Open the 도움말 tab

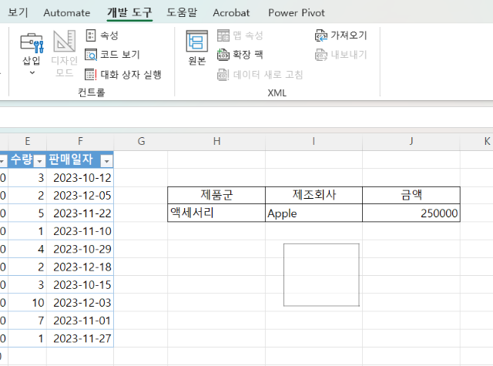pyautogui.click(x=182, y=12)
